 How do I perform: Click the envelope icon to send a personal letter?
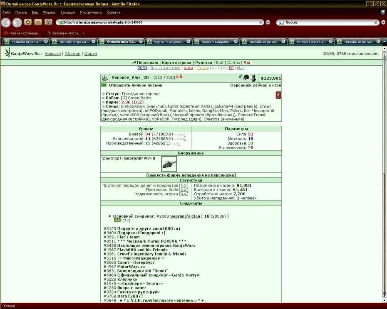pos(104,85)
